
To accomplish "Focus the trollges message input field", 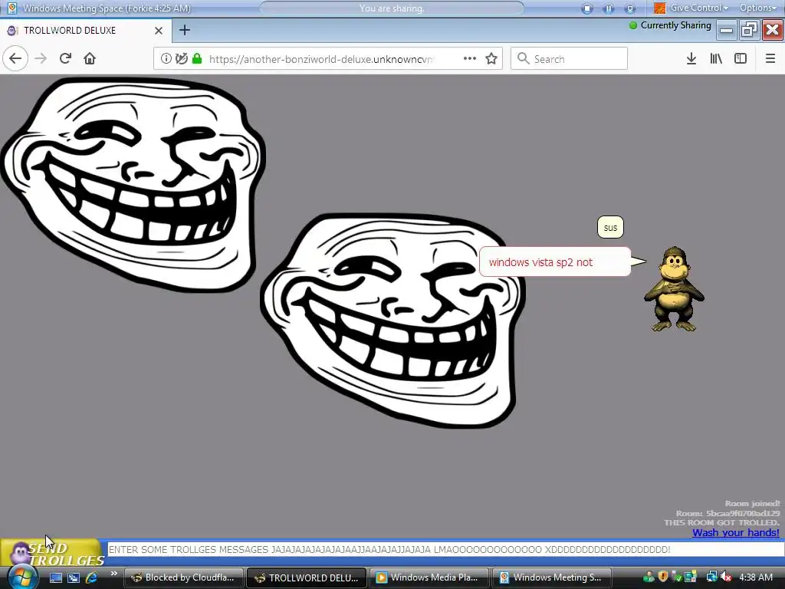I will coord(445,549).
